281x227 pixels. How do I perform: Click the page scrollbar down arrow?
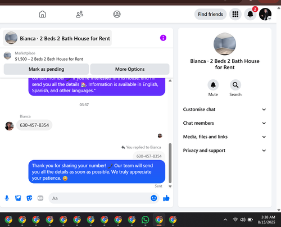(x=279, y=210)
